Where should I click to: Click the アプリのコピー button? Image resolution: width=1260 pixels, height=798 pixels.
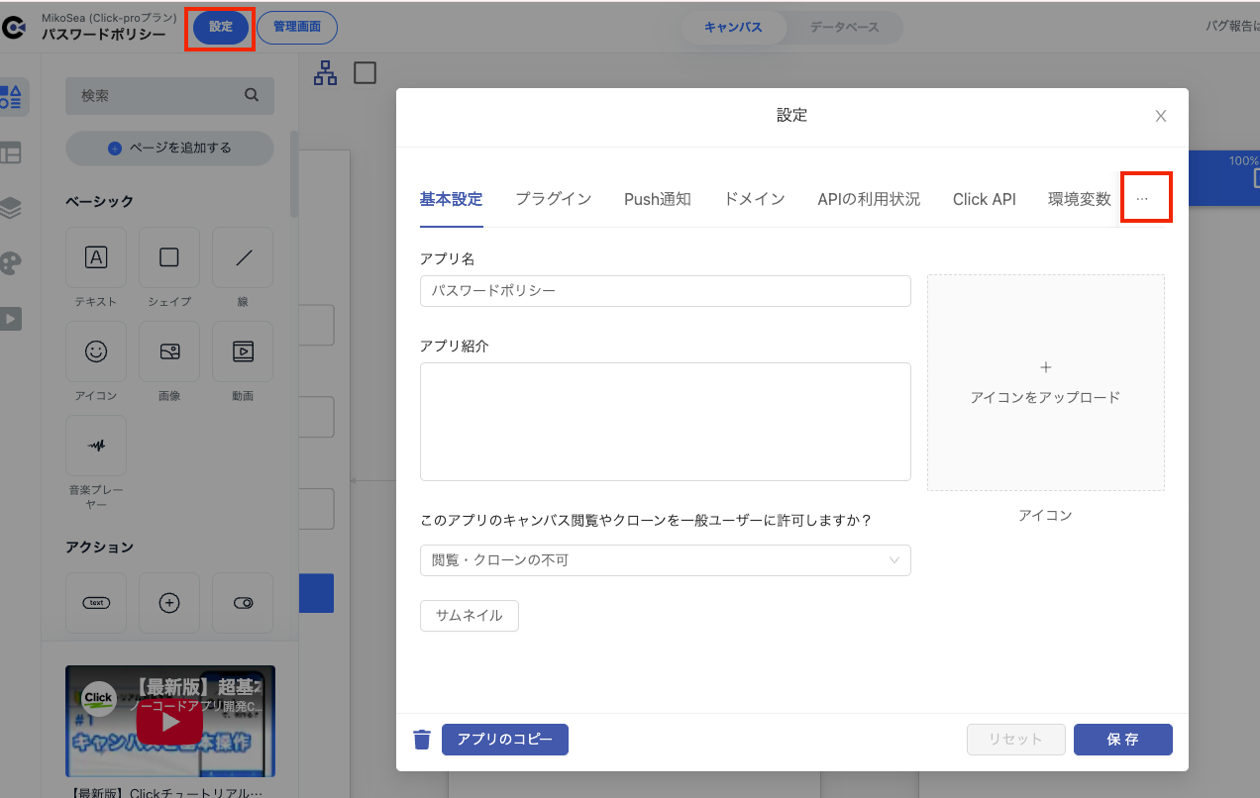click(505, 740)
